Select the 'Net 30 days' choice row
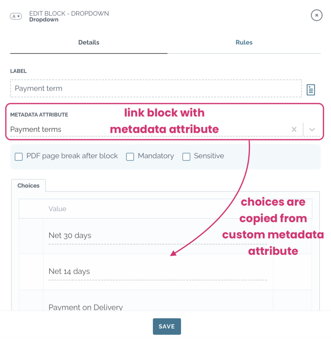331x339 pixels. coord(126,235)
